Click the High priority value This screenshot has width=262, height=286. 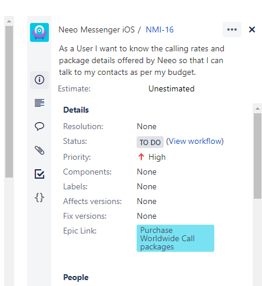pyautogui.click(x=157, y=157)
